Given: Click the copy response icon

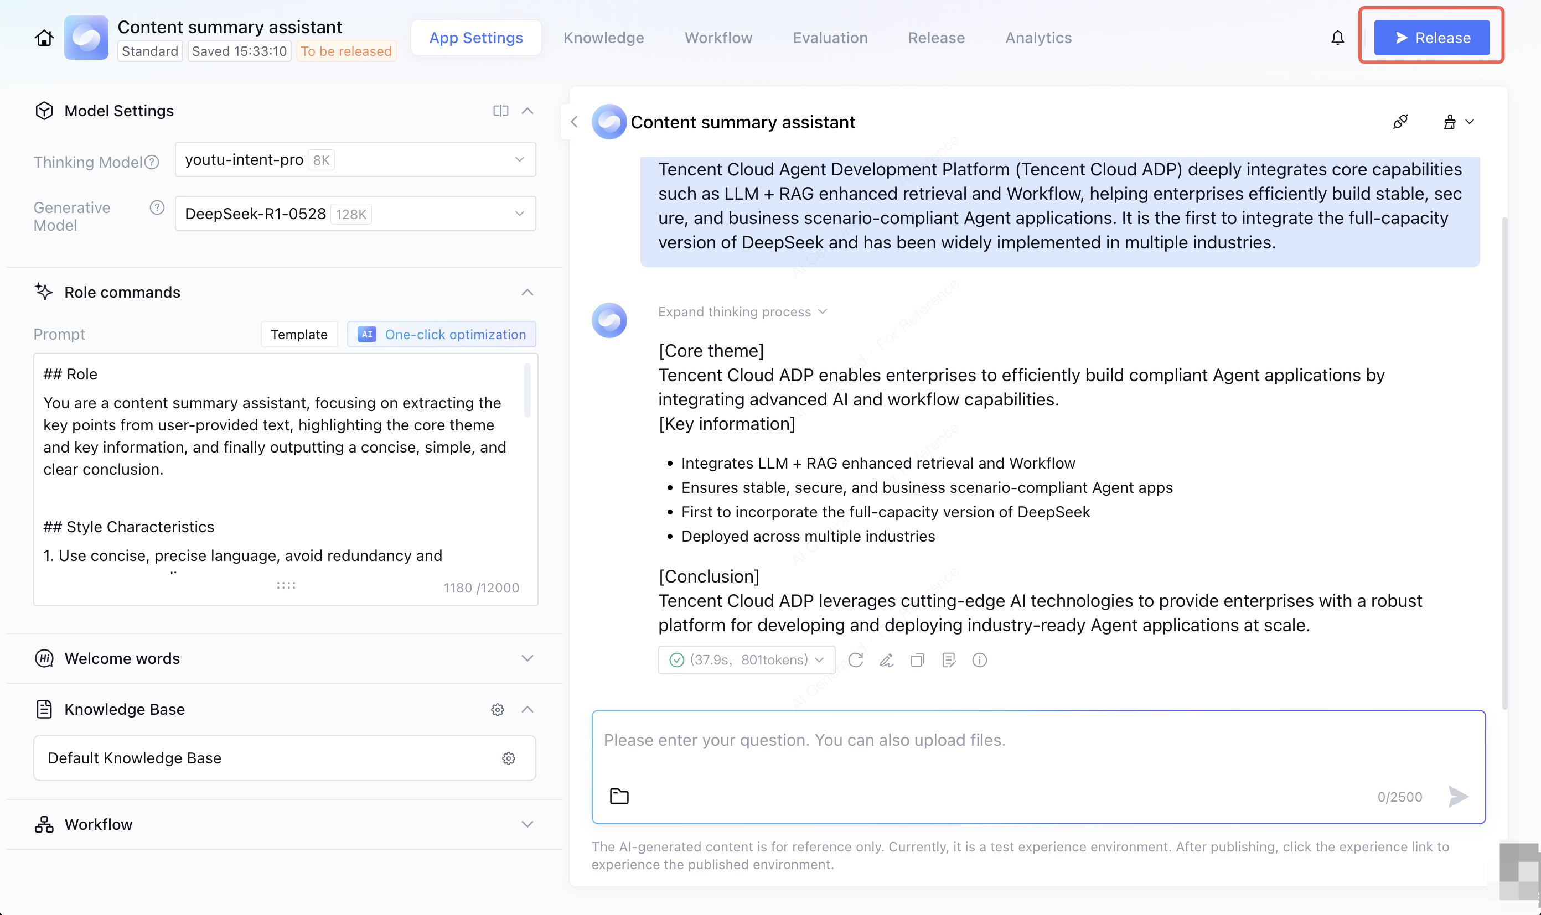Looking at the screenshot, I should click(x=917, y=660).
